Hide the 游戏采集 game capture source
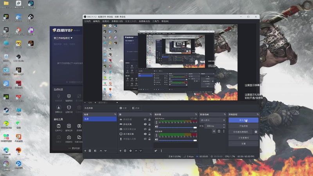This screenshot has width=313, height=176. (145, 124)
